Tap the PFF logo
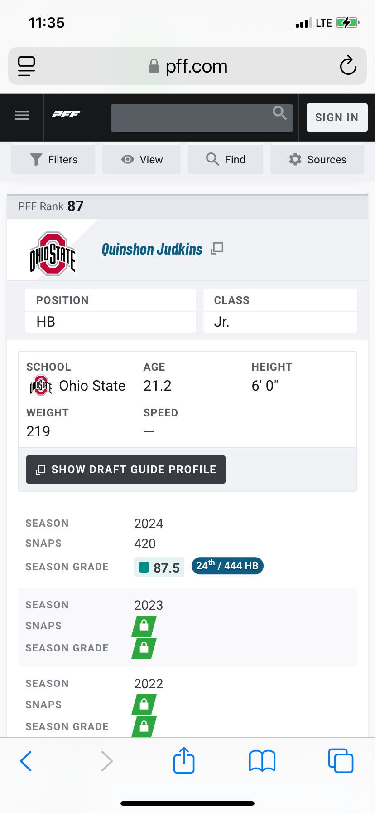 pyautogui.click(x=66, y=114)
